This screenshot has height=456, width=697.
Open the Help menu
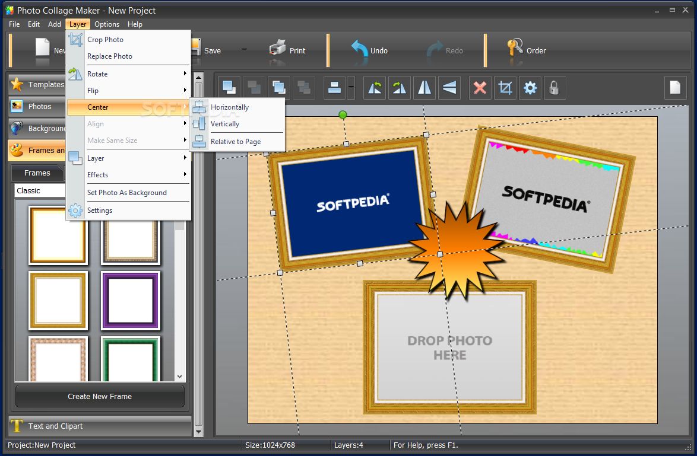tap(135, 24)
